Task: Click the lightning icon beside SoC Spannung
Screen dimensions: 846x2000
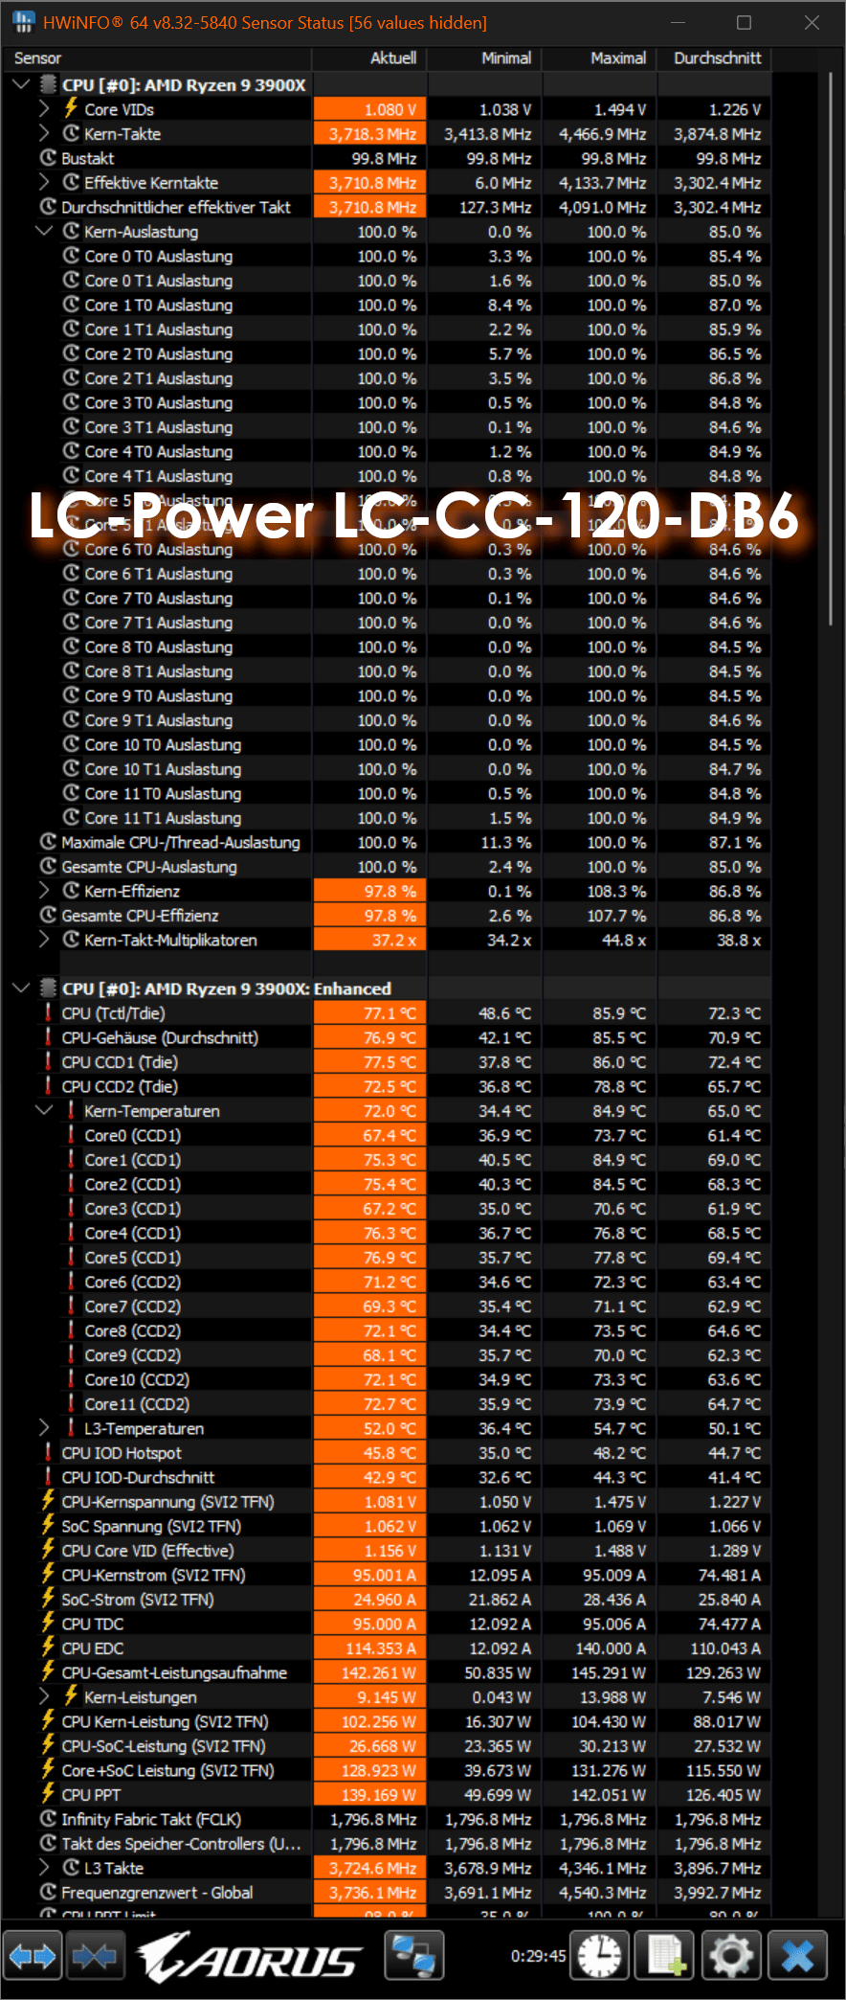Action: coord(48,1526)
